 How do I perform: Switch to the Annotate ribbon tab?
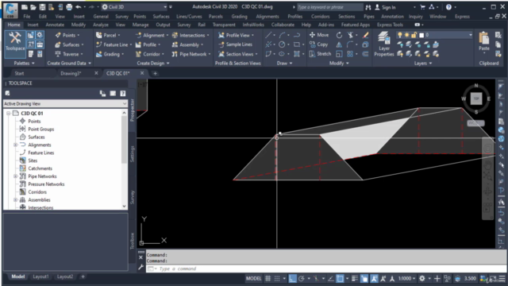[55, 25]
